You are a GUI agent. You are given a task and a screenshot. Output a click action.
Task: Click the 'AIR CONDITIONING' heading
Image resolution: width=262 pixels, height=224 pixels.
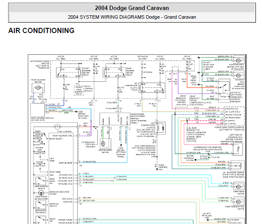pyautogui.click(x=41, y=30)
